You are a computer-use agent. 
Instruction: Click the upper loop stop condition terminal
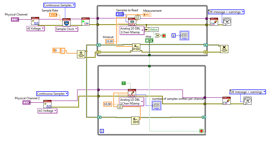164,36
